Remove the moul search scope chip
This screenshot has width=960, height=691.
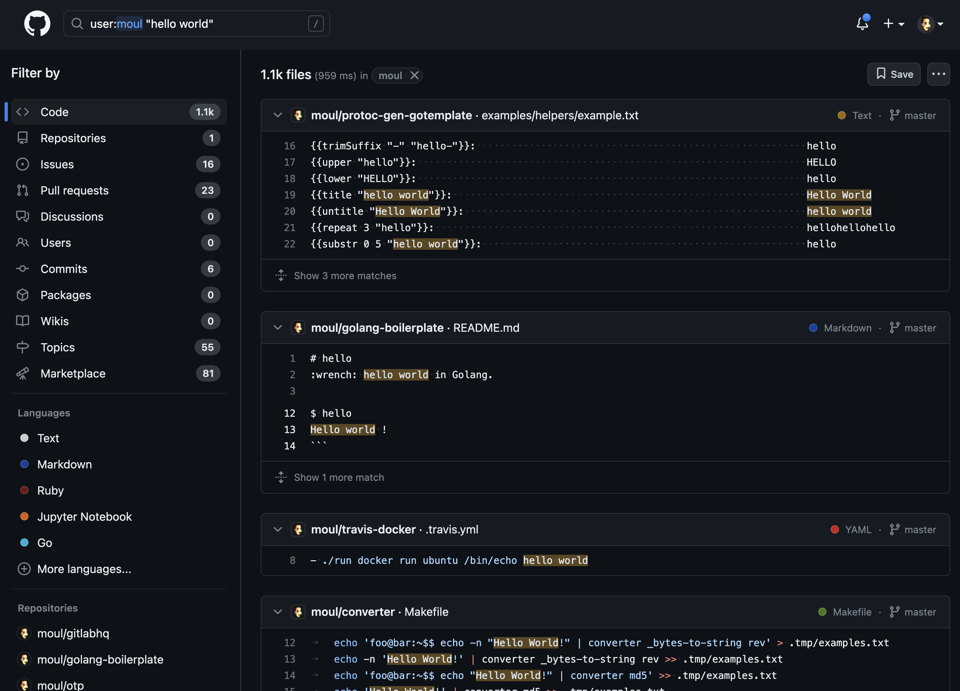point(414,75)
